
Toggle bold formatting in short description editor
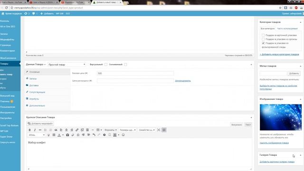tap(29, 130)
